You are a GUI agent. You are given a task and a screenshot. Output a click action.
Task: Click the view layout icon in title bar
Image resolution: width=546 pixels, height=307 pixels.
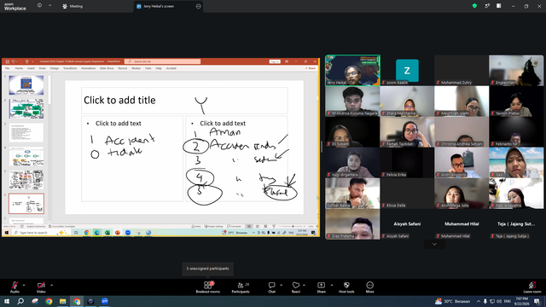(498, 6)
